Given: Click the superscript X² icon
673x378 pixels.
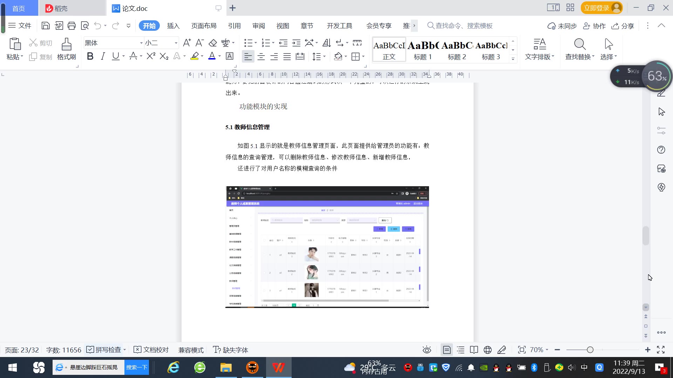Looking at the screenshot, I should [151, 56].
